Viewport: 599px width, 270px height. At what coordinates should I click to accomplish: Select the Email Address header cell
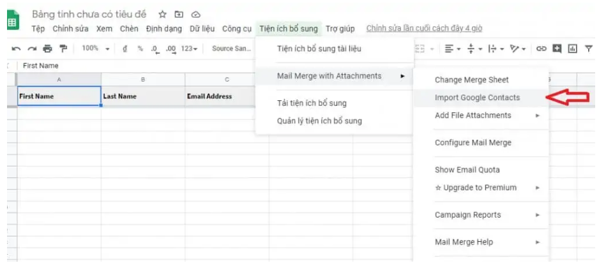click(227, 96)
